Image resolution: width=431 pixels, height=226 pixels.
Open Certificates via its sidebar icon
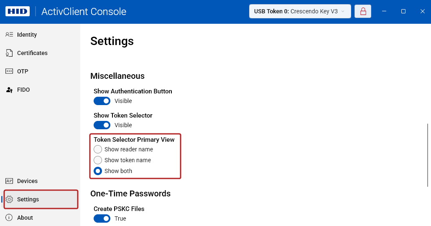[x=9, y=53]
